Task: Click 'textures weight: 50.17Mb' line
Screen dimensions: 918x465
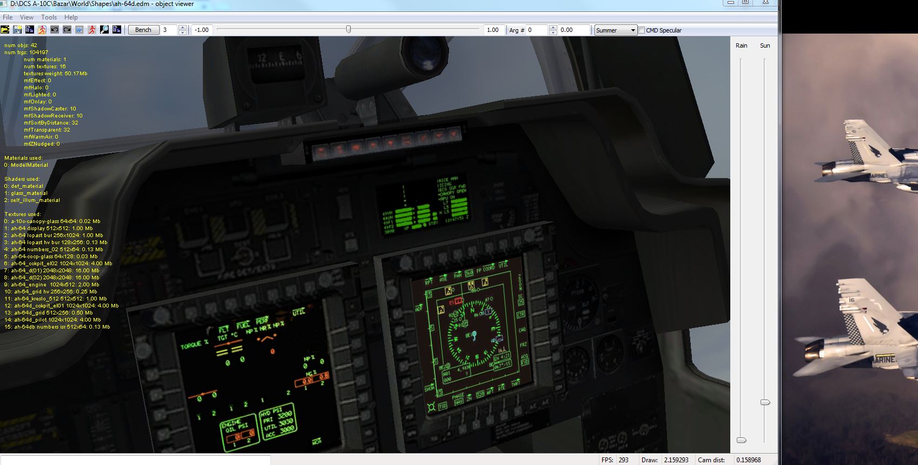Action: pyautogui.click(x=55, y=74)
